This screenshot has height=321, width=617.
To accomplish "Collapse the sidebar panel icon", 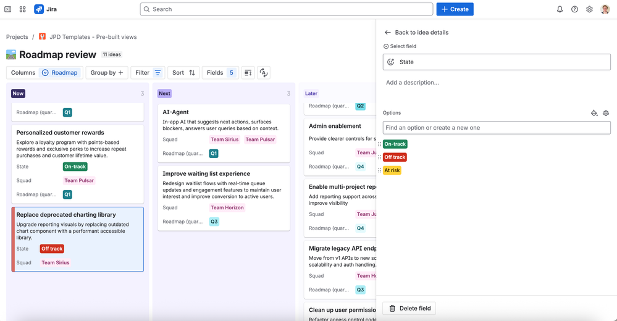I will click(x=8, y=9).
